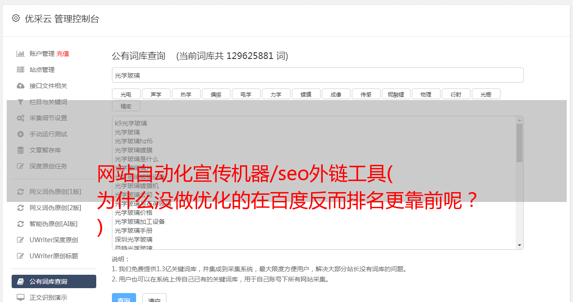The width and height of the screenshot is (573, 302).
Task: Open 栏目与关键词 via its filter icon
Action: [21, 102]
